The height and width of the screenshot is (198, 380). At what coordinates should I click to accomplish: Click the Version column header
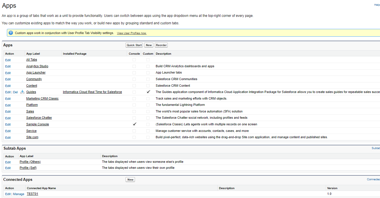332,188
